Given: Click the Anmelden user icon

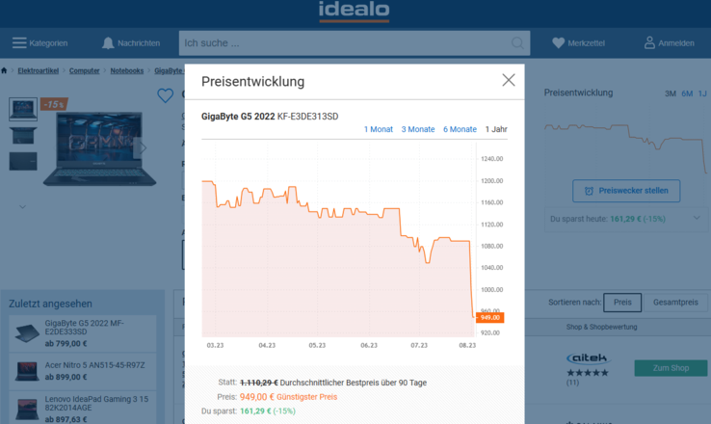Looking at the screenshot, I should tap(650, 43).
